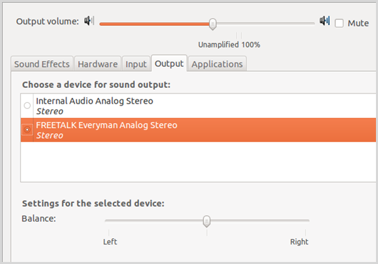
Task: Enable the Mute checkbox
Action: click(x=339, y=23)
